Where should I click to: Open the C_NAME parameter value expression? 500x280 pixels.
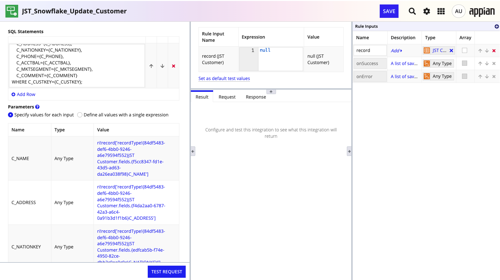coord(131,158)
